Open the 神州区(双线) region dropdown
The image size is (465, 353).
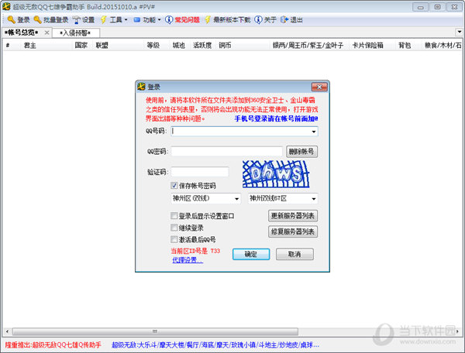point(236,199)
